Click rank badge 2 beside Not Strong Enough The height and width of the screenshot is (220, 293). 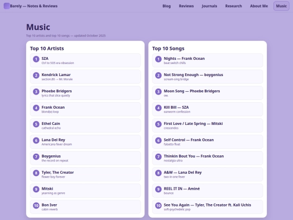click(158, 76)
